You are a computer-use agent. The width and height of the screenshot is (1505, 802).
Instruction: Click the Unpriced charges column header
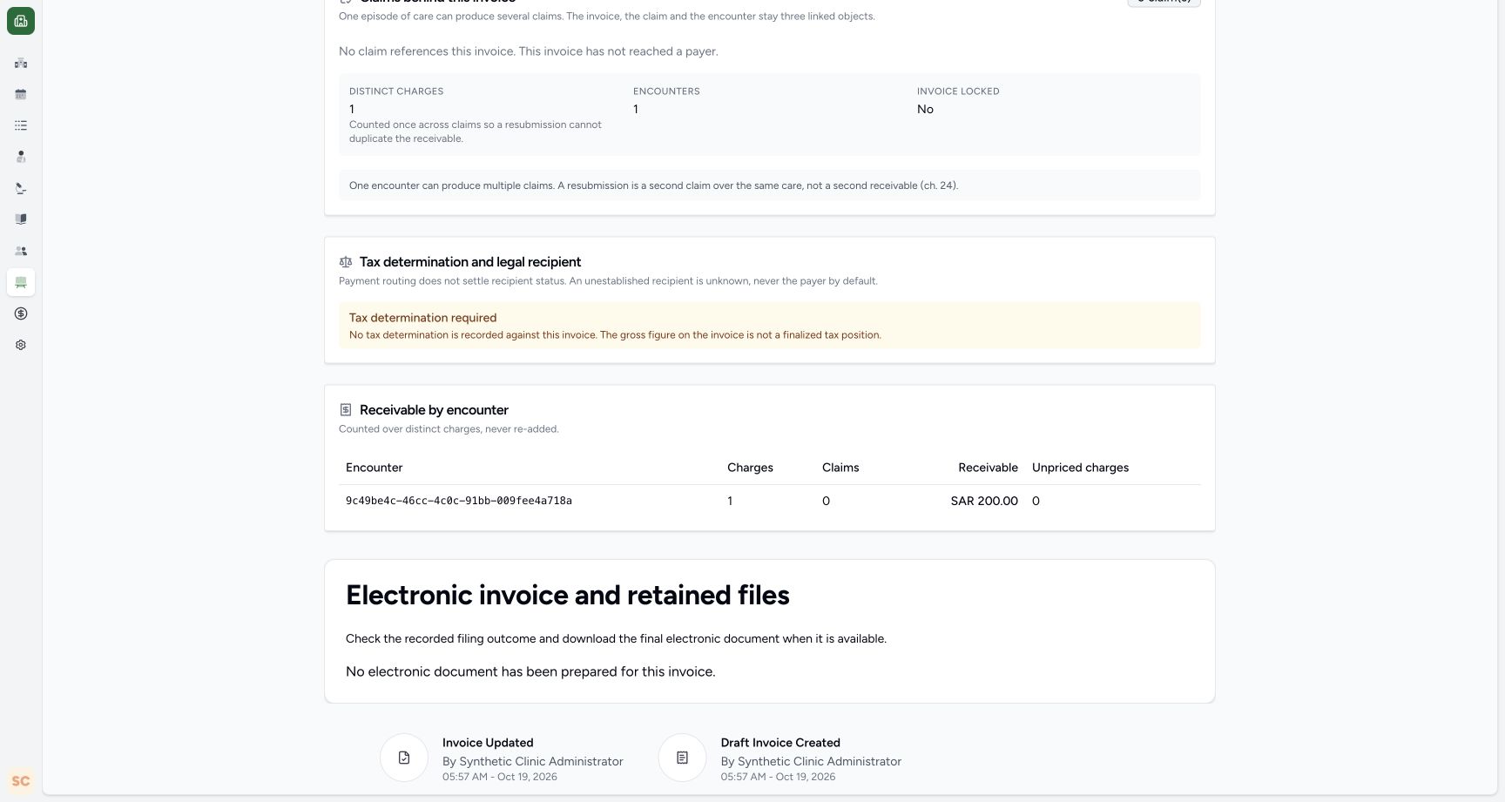1080,468
